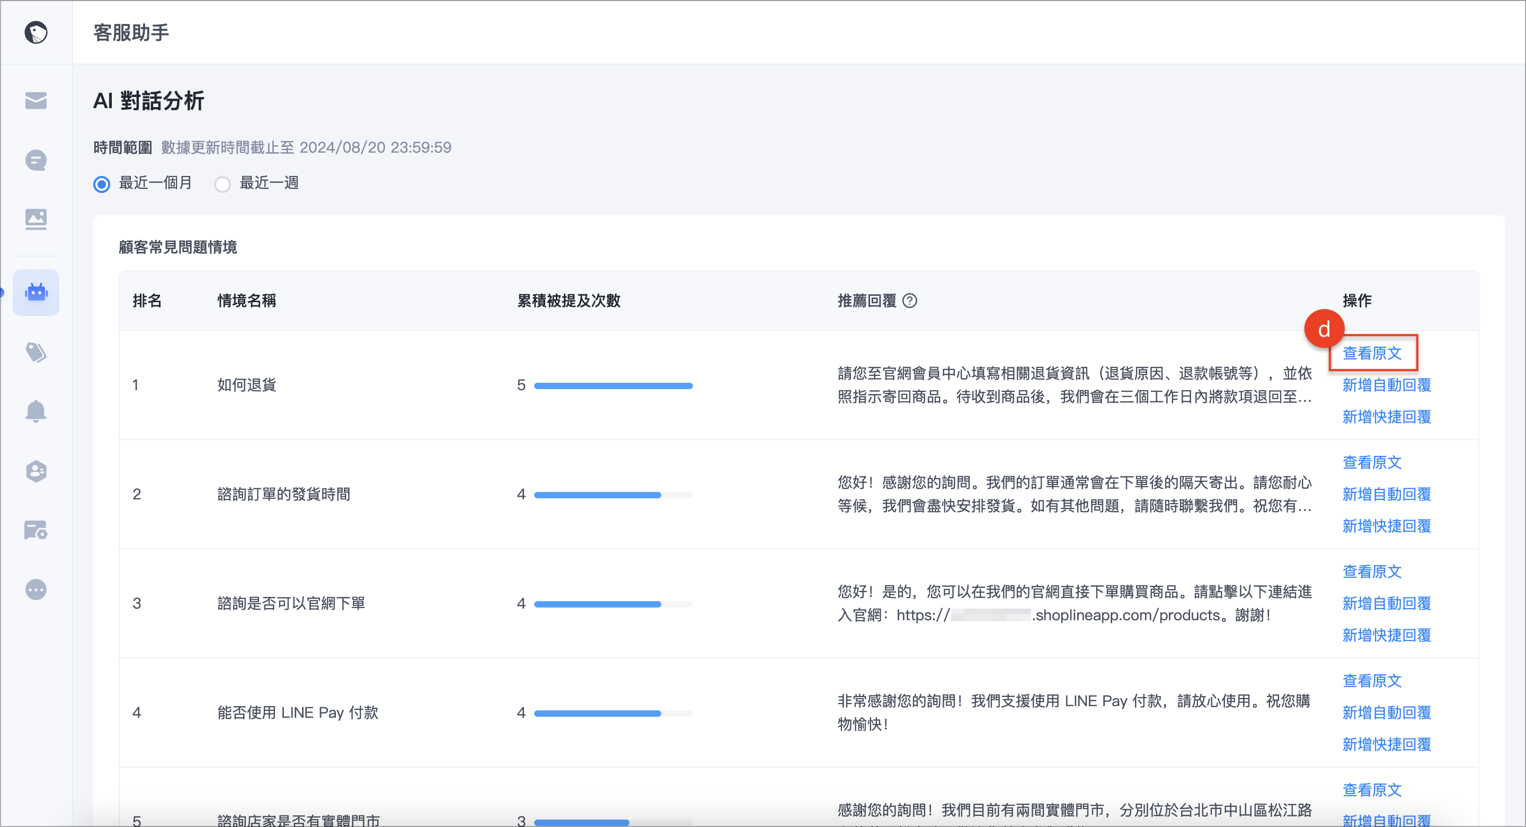1526x827 pixels.
Task: Open 查看原文 for LINE Pay 付款 row
Action: pos(1371,680)
